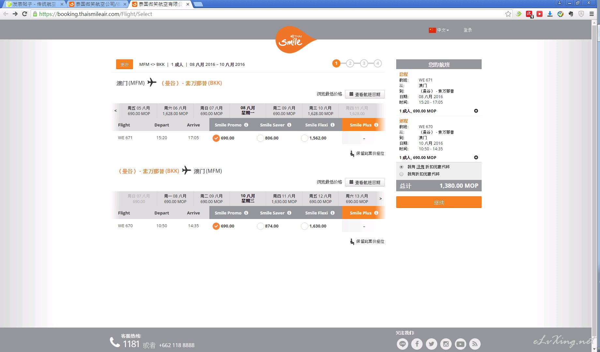Open Smile Flexi info icon in outbound table
The width and height of the screenshot is (600, 352).
coord(333,125)
